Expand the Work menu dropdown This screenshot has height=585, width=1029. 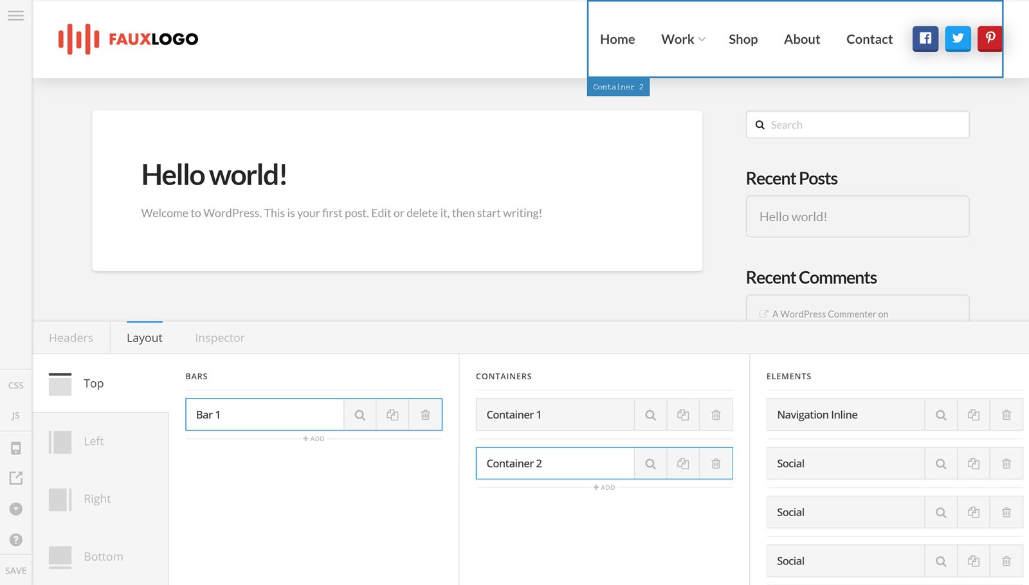(x=683, y=39)
